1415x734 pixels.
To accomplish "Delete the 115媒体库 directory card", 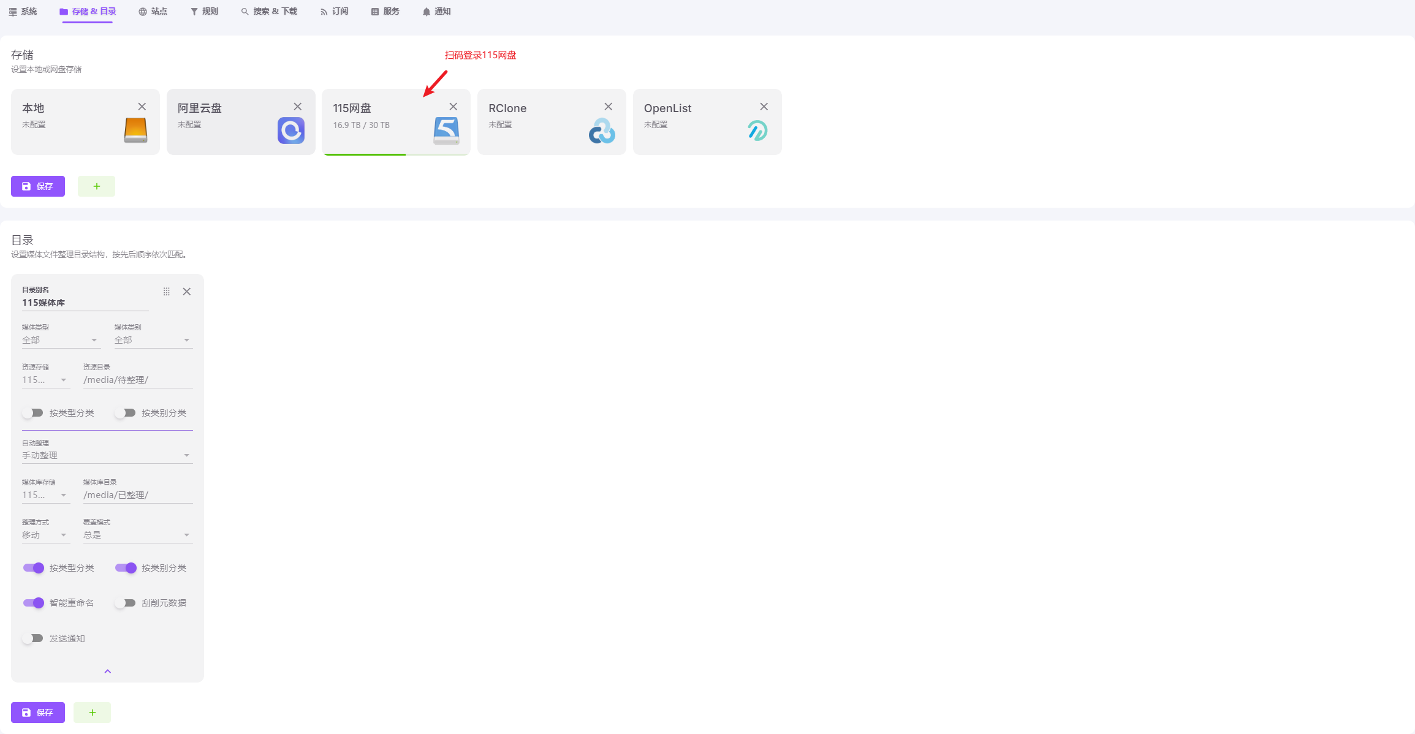I will [187, 292].
